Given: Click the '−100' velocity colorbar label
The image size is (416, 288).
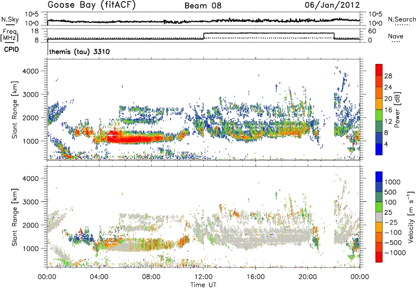Looking at the screenshot, I should (393, 232).
